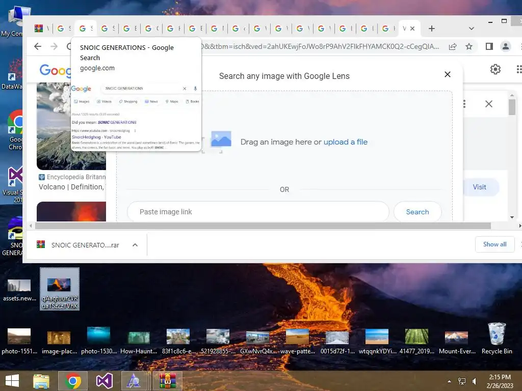Open the three-dot menu of image preview
The width and height of the screenshot is (522, 391).
click(464, 104)
